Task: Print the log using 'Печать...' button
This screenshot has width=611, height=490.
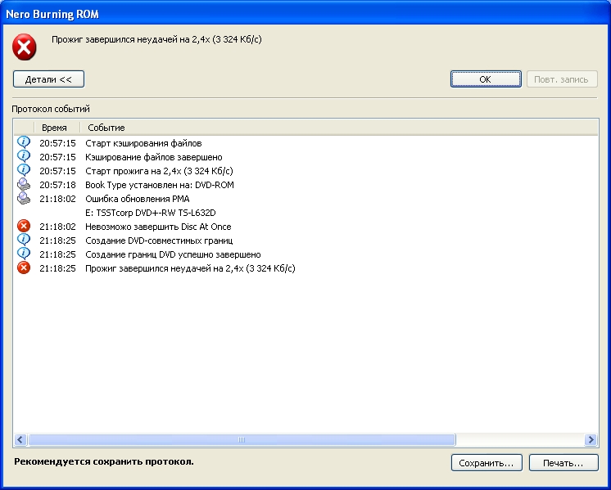Action: tap(563, 463)
